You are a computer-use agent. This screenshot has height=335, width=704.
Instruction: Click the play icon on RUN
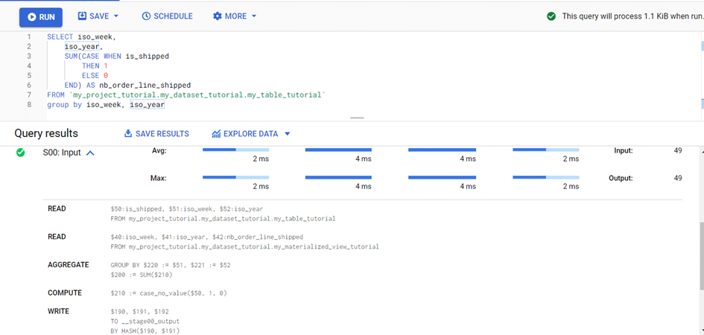[31, 16]
